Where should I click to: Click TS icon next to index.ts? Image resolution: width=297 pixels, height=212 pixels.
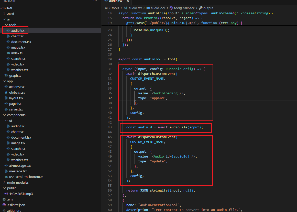tap(8, 53)
